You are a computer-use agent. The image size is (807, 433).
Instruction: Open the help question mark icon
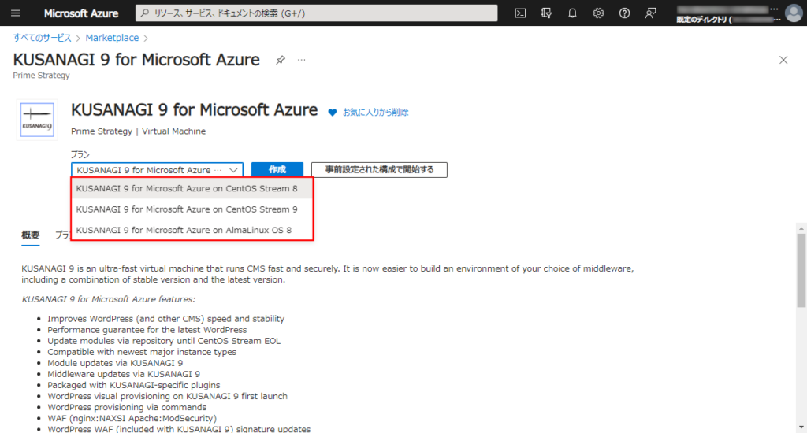pos(624,13)
